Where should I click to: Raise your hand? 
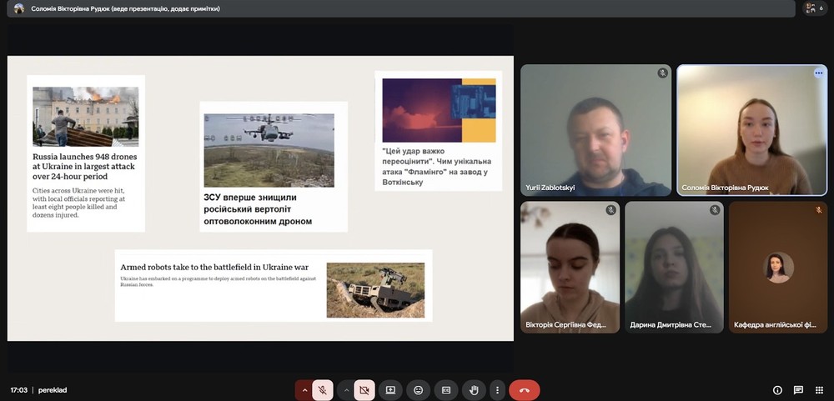click(x=474, y=389)
